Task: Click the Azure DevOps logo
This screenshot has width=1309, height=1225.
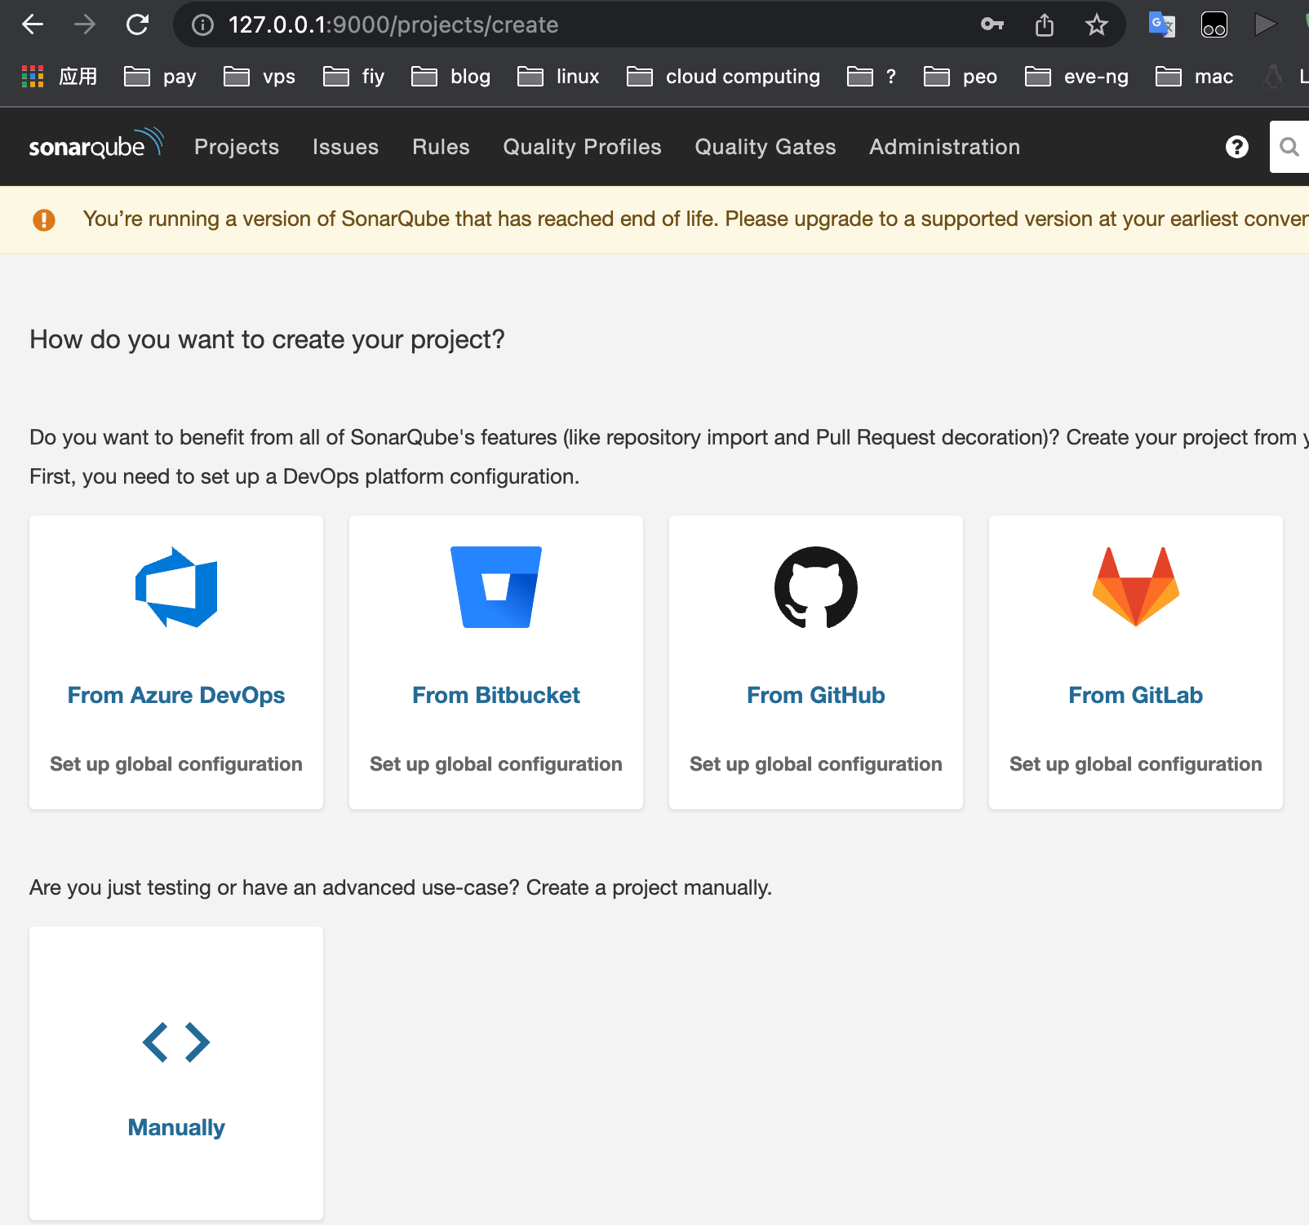Action: [176, 587]
